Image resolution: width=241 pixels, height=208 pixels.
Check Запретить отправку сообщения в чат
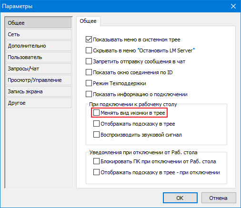89,61
